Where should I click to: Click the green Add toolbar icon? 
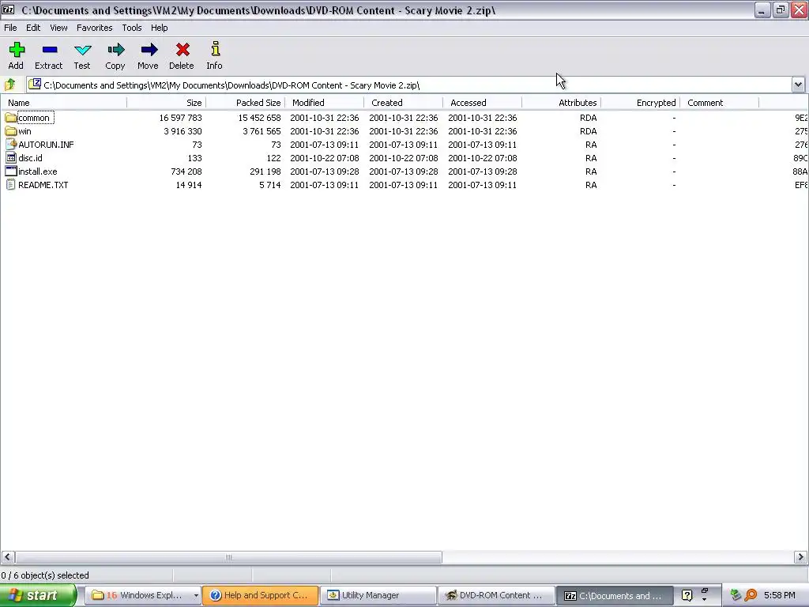click(x=17, y=50)
